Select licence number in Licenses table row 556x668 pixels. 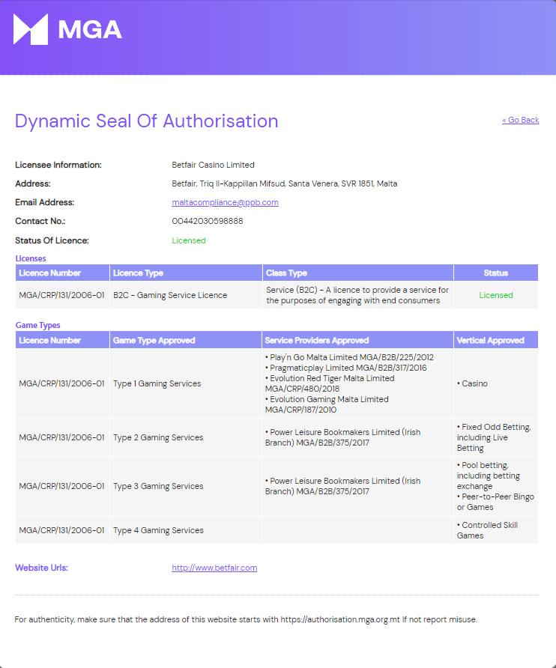(62, 295)
